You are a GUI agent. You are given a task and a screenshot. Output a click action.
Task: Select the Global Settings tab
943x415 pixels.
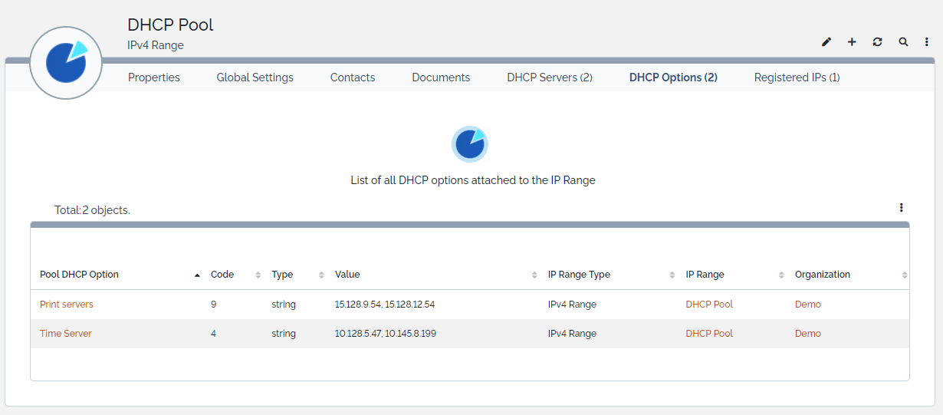click(x=255, y=77)
